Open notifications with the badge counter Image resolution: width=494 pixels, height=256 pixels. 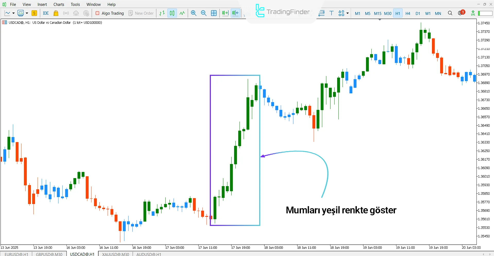click(x=461, y=13)
